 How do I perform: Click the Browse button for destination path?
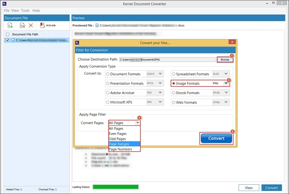click(225, 60)
